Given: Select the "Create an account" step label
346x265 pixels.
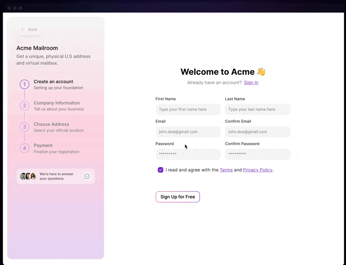Looking at the screenshot, I should coord(53,82).
